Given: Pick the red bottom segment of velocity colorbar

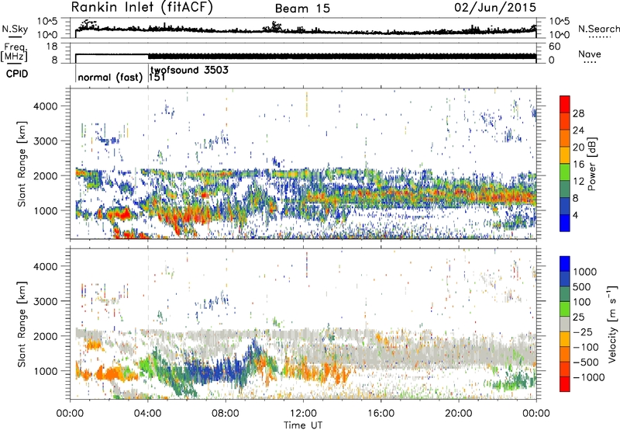Looking at the screenshot, I should 565,384.
